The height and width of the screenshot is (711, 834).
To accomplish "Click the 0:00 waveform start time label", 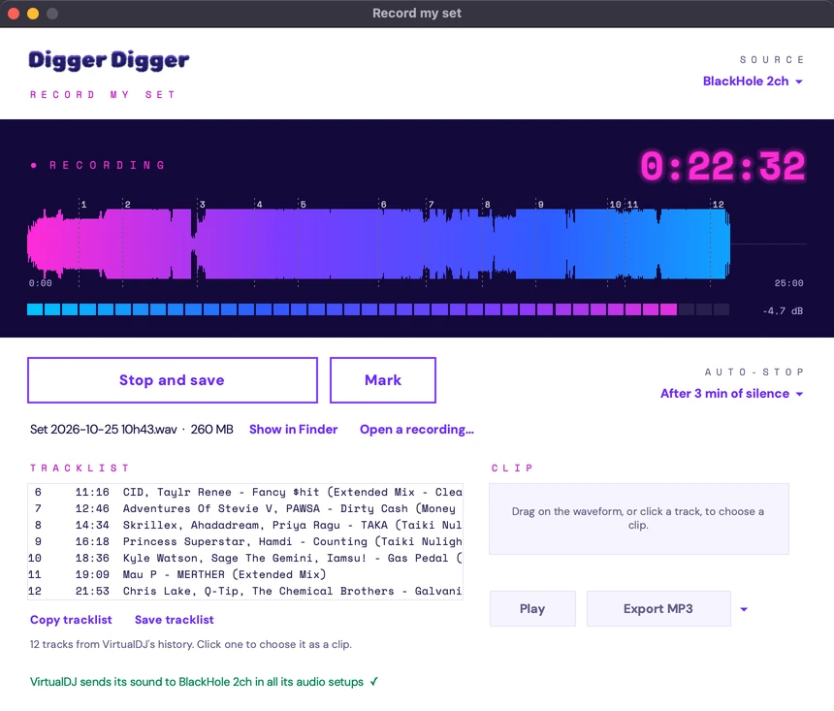I will (41, 283).
